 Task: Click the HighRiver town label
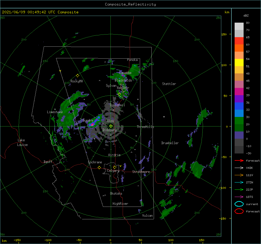click(120, 204)
